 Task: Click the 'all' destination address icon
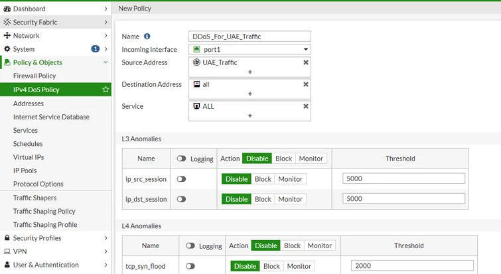196,84
